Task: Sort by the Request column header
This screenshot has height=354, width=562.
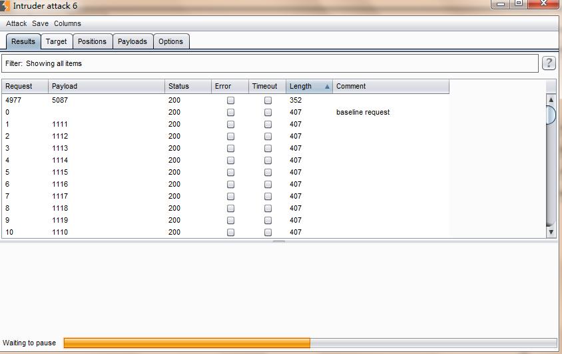Action: 25,86
